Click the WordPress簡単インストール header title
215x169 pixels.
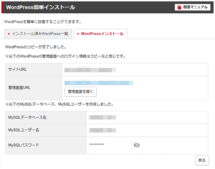pos(40,7)
